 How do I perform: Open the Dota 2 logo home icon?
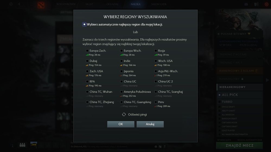click(41, 5)
